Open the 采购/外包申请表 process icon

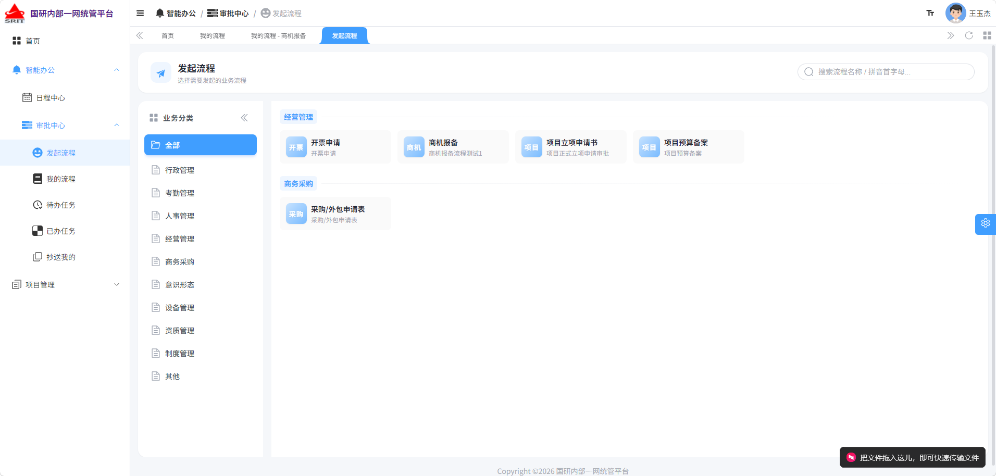(296, 214)
